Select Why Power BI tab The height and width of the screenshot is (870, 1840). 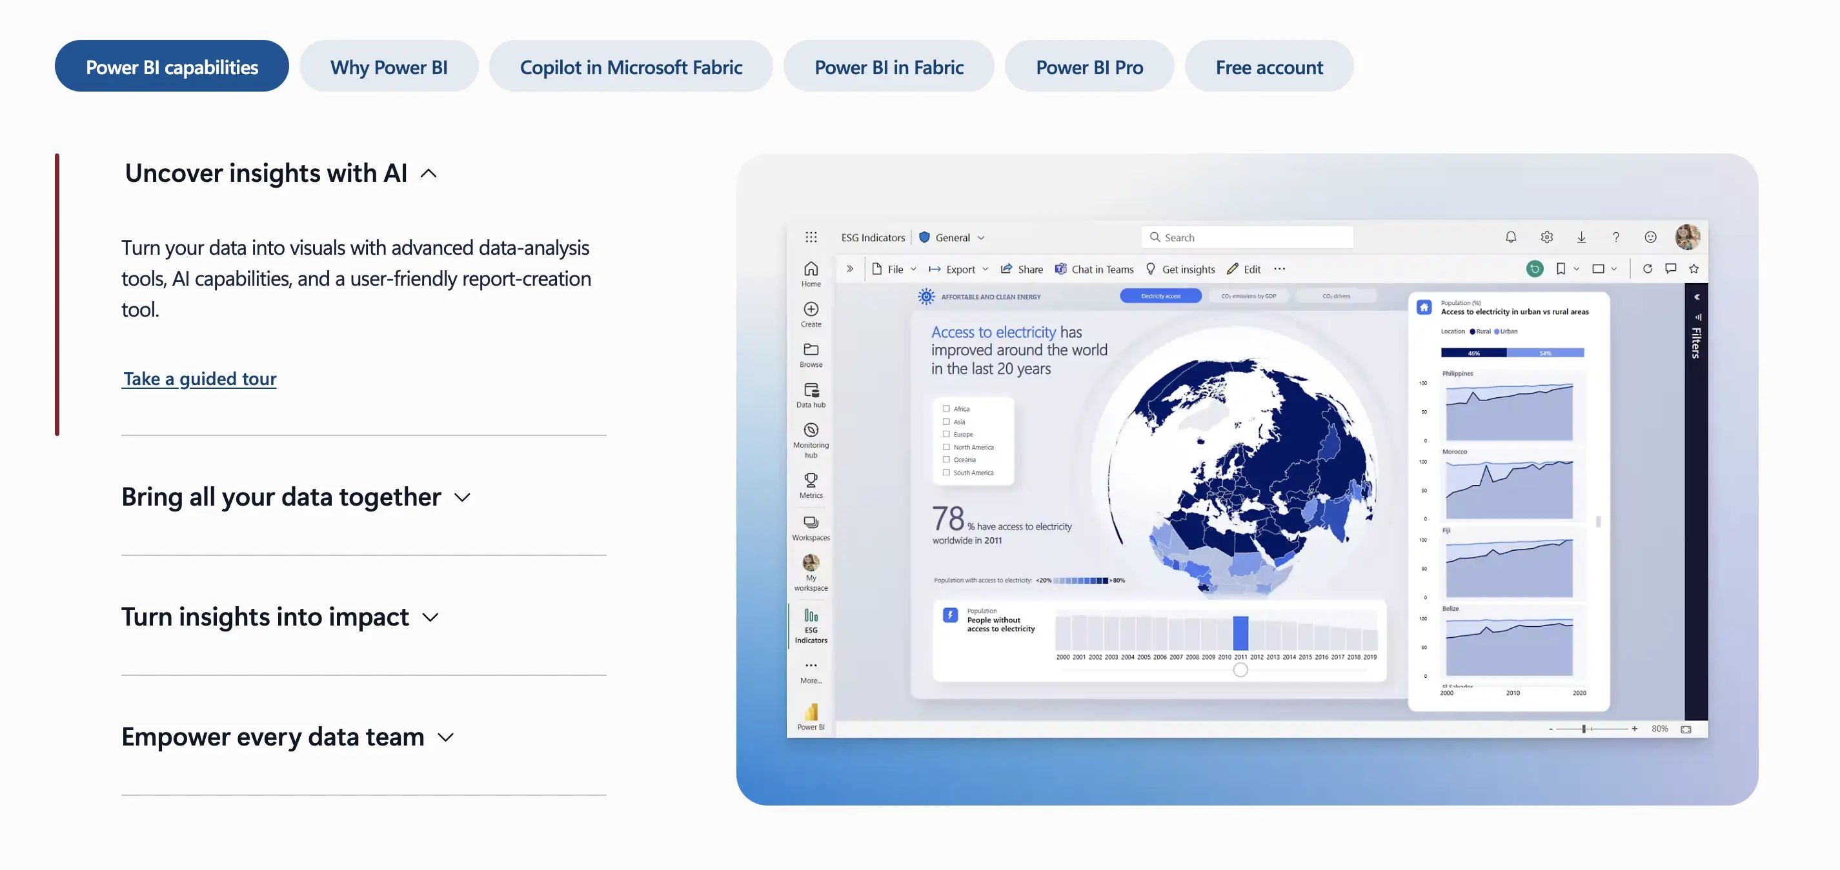tap(389, 66)
